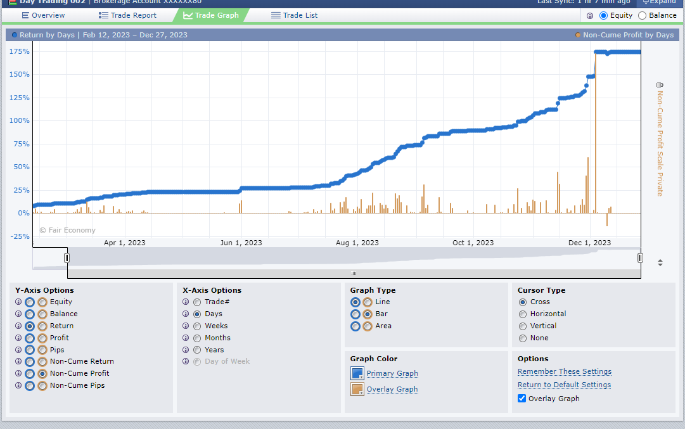The height and width of the screenshot is (429, 685).
Task: Uncheck the Overlay Graph checkbox
Action: coord(522,398)
